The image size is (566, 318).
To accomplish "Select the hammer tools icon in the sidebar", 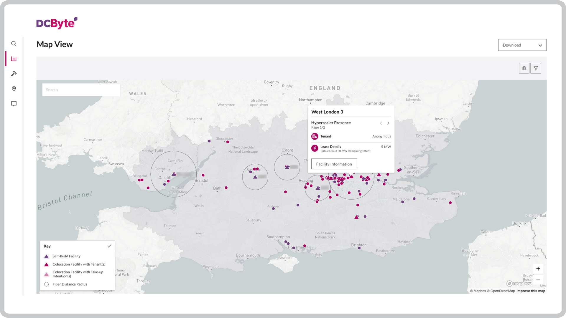I will 14,74.
